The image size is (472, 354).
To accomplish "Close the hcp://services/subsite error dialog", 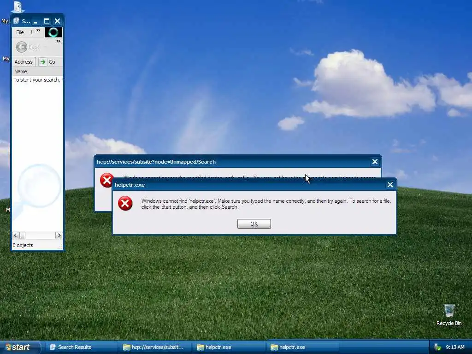I will click(x=375, y=162).
